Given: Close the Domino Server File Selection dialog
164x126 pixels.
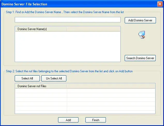Looking at the screenshot, I should (x=160, y=4).
